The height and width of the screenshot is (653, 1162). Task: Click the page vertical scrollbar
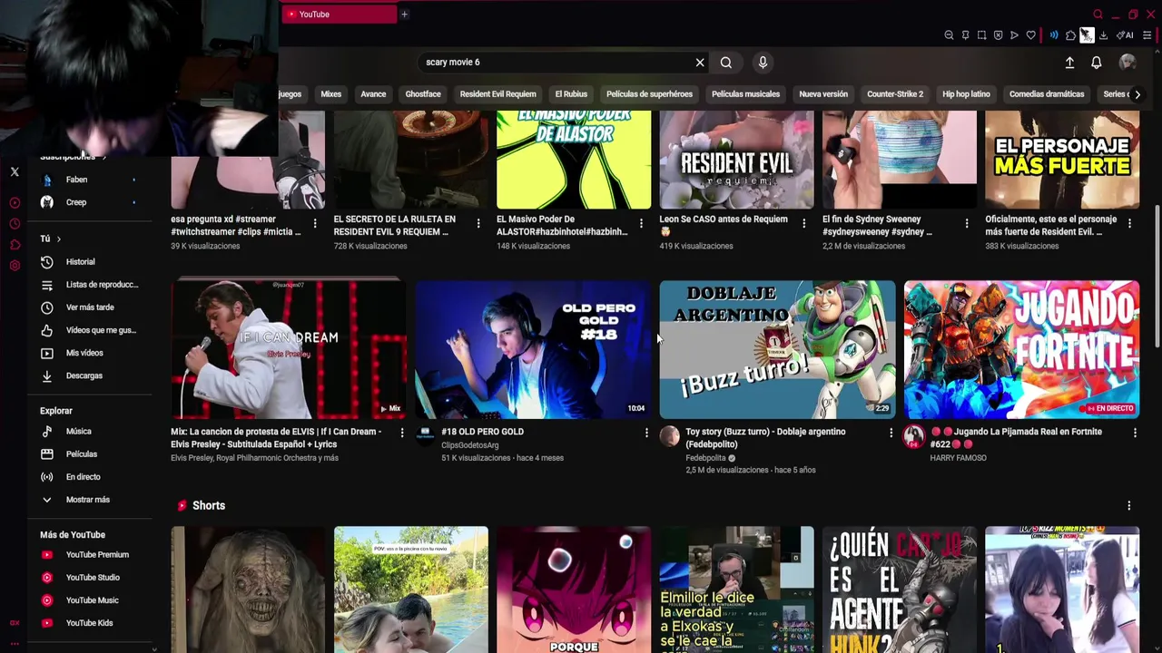(x=1157, y=277)
